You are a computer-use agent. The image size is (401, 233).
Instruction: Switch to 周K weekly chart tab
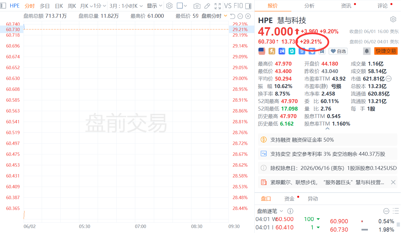72,6
